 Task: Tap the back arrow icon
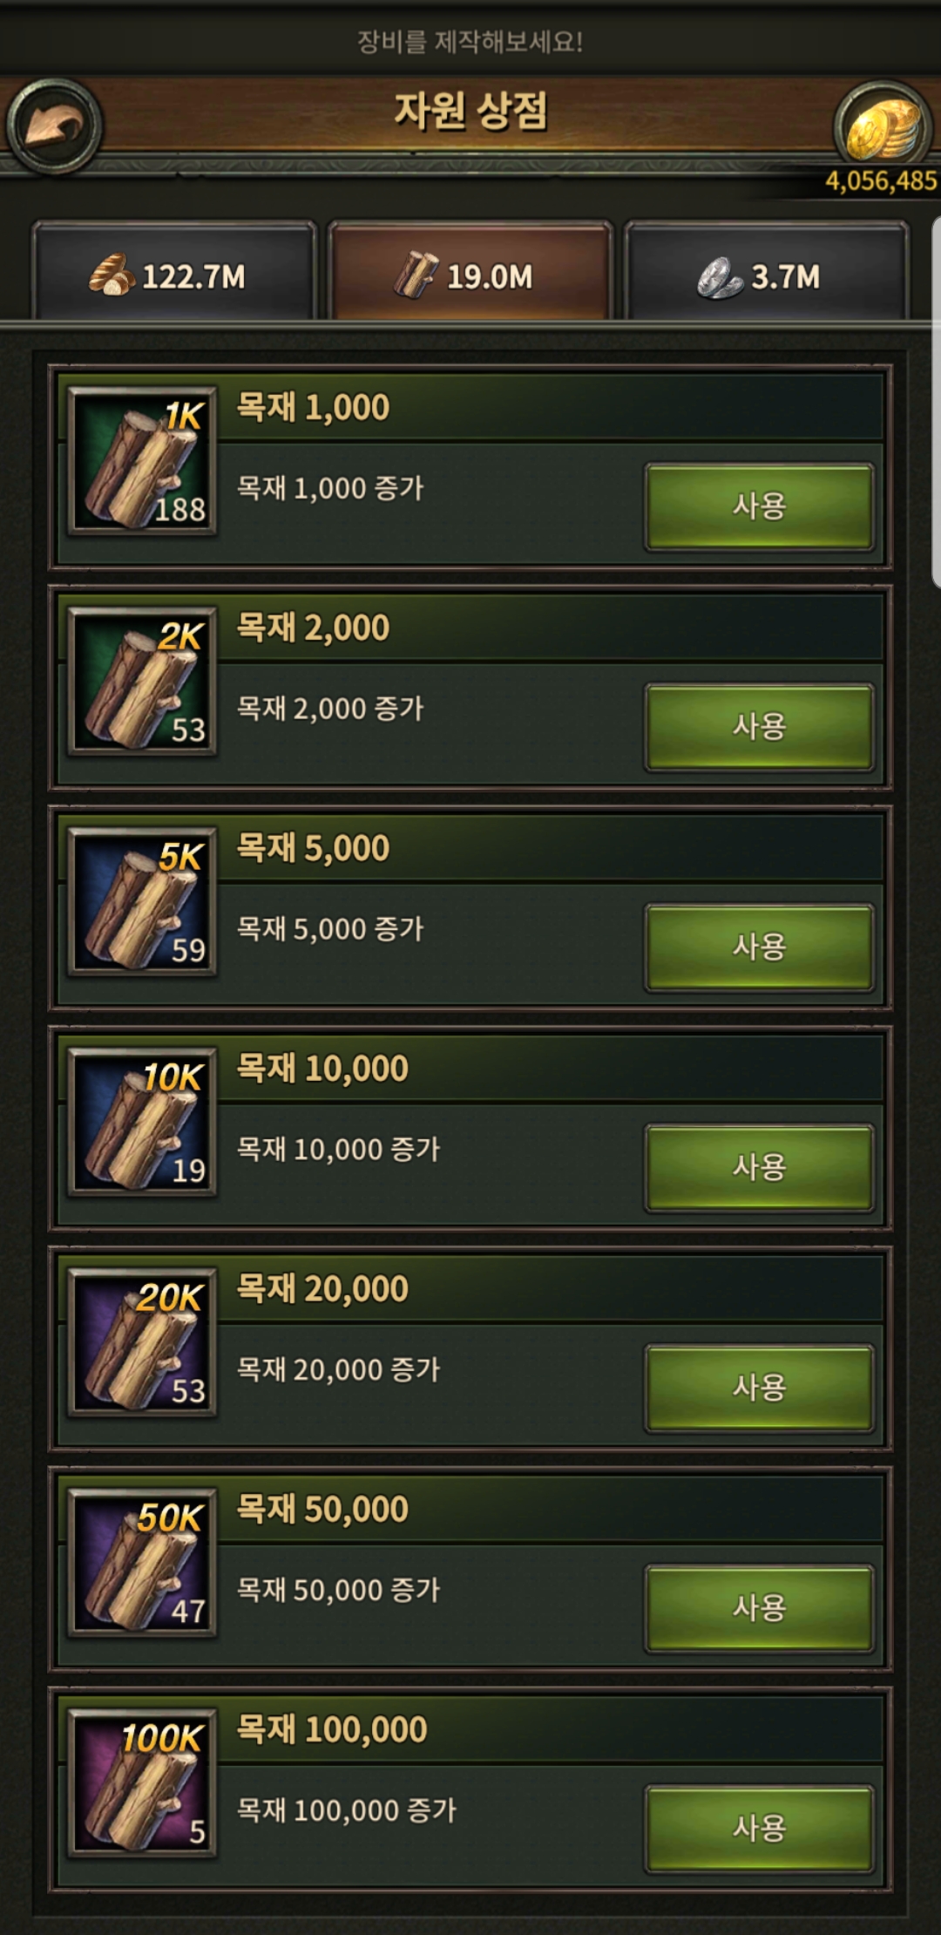tap(54, 126)
